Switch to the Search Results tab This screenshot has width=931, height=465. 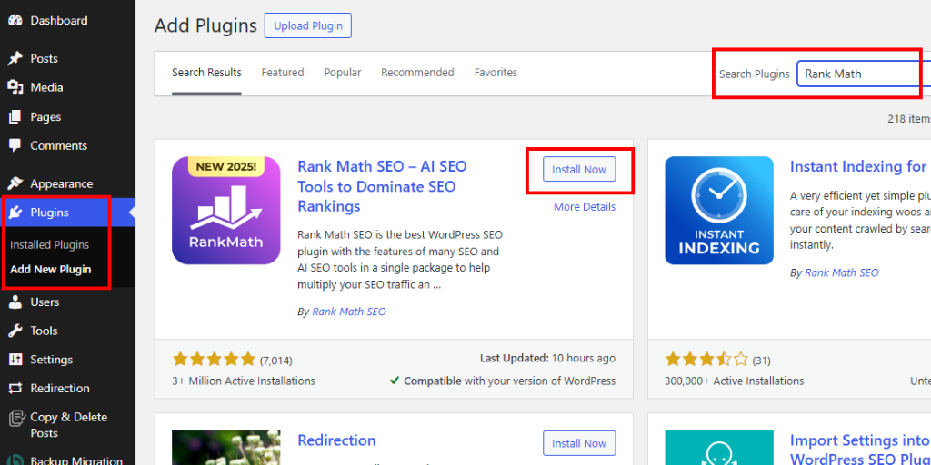206,73
